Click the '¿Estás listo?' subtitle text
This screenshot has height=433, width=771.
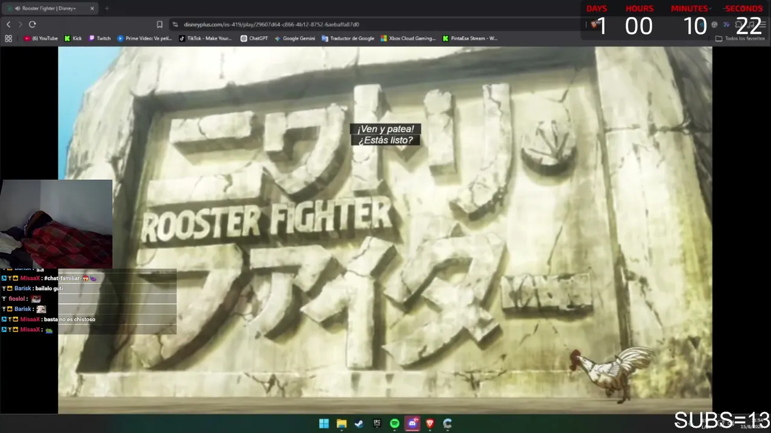pyautogui.click(x=385, y=140)
